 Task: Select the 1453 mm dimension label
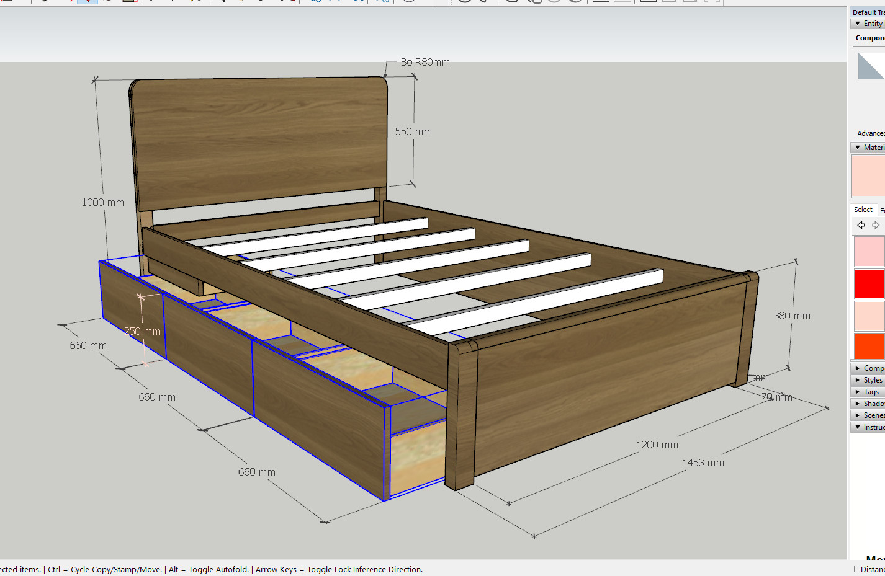point(703,463)
